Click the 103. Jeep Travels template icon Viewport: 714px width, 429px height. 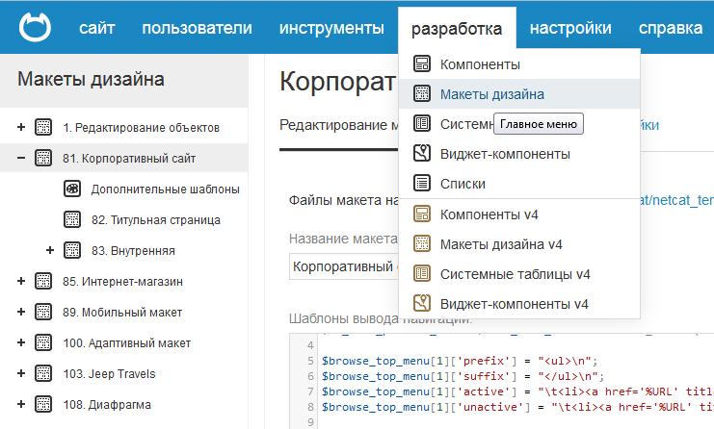click(43, 373)
